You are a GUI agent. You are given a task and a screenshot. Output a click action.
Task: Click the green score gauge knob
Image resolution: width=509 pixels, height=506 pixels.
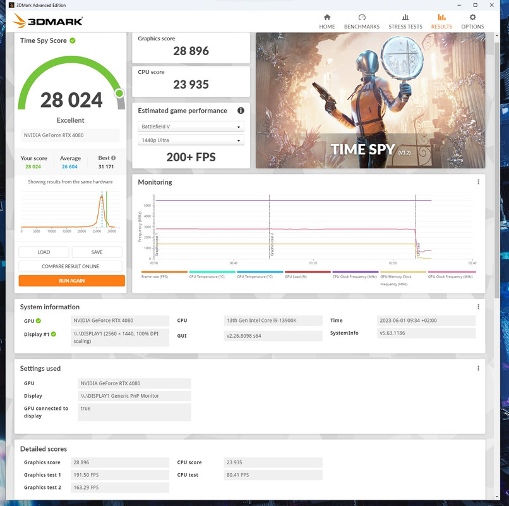point(119,94)
